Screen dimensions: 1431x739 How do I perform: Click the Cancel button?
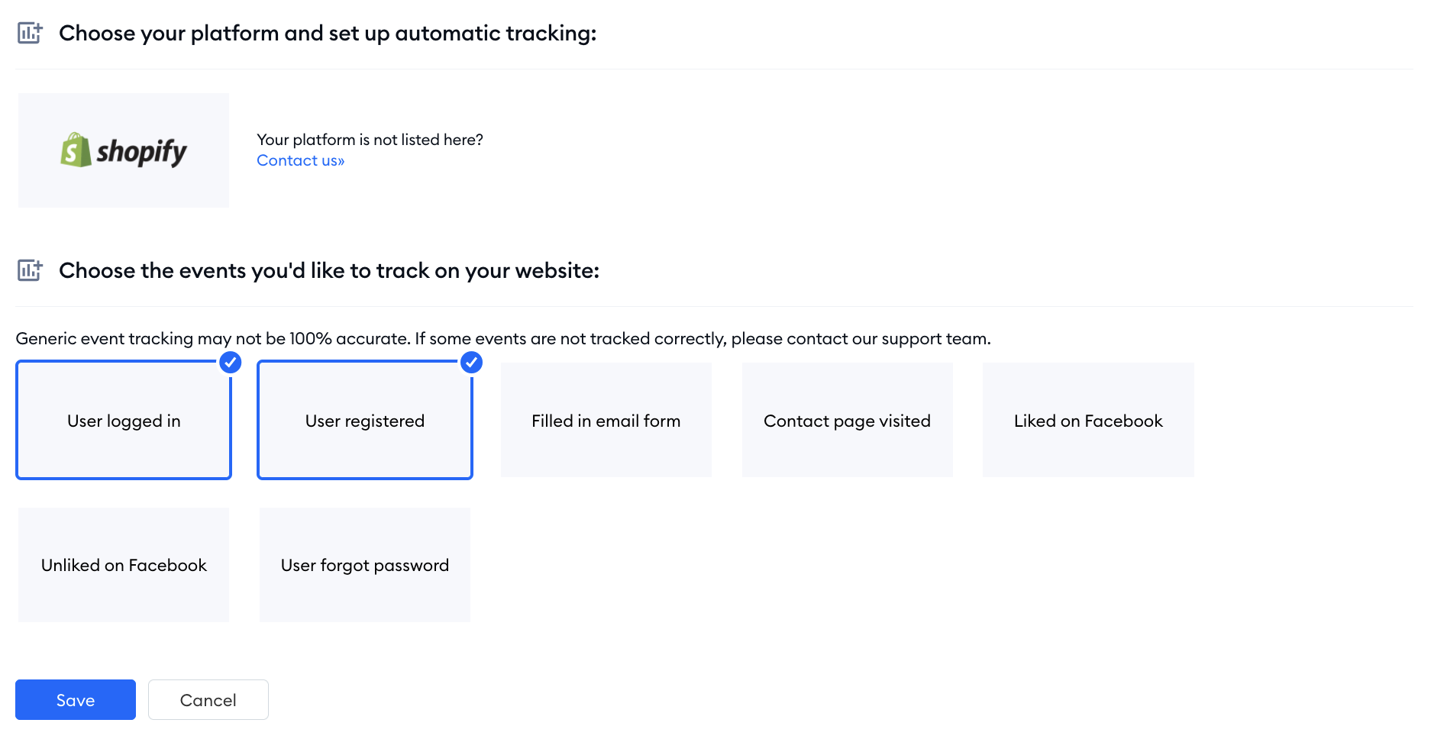pos(208,700)
